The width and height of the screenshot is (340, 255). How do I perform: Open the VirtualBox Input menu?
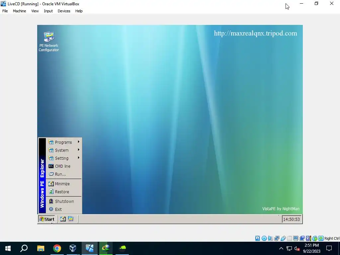pyautogui.click(x=48, y=11)
